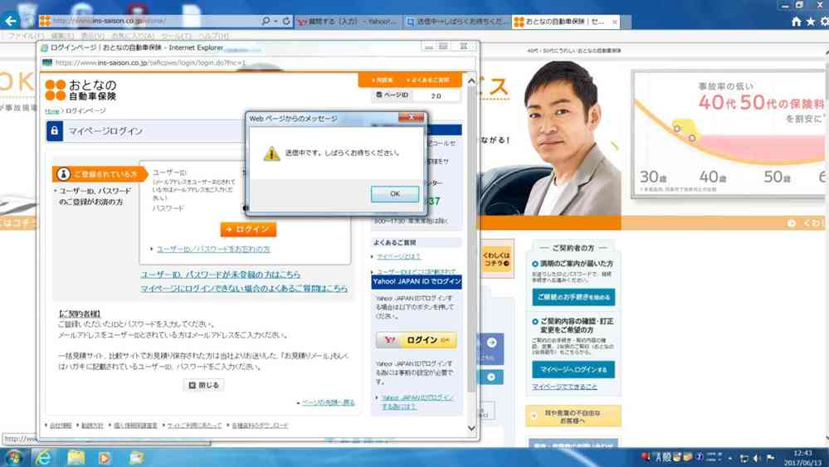Click the browser Back arrow button
The image size is (829, 467).
11,21
